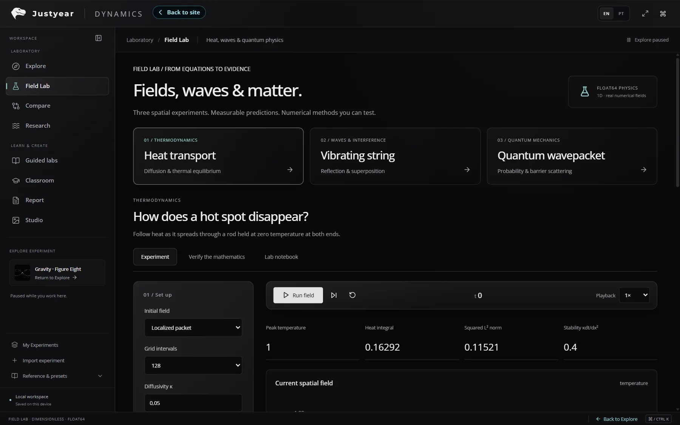The image size is (680, 425).
Task: Open Research via its waves icon
Action: (x=15, y=126)
